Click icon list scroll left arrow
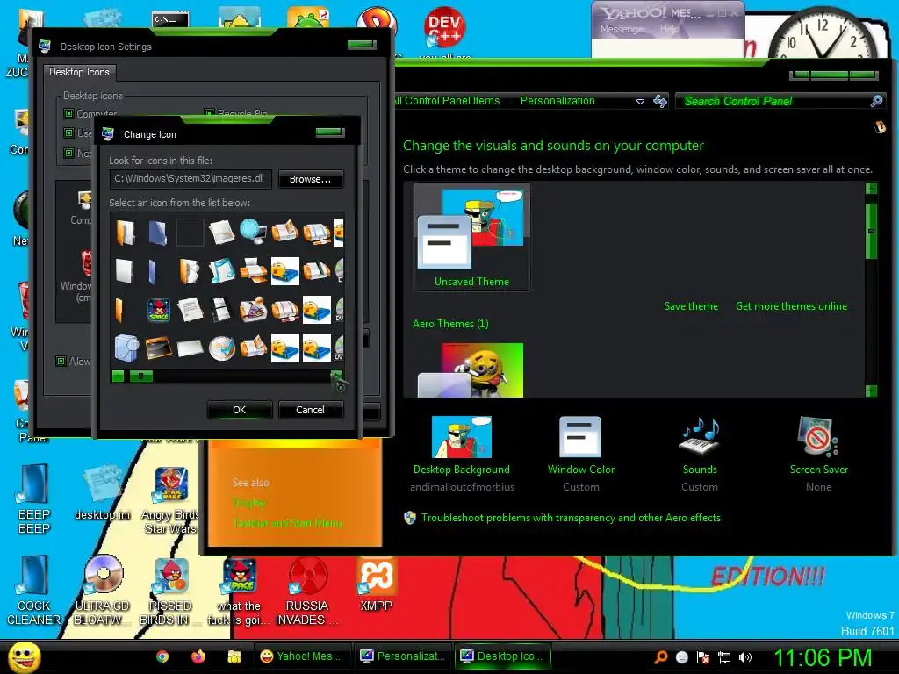The height and width of the screenshot is (674, 899). click(119, 376)
